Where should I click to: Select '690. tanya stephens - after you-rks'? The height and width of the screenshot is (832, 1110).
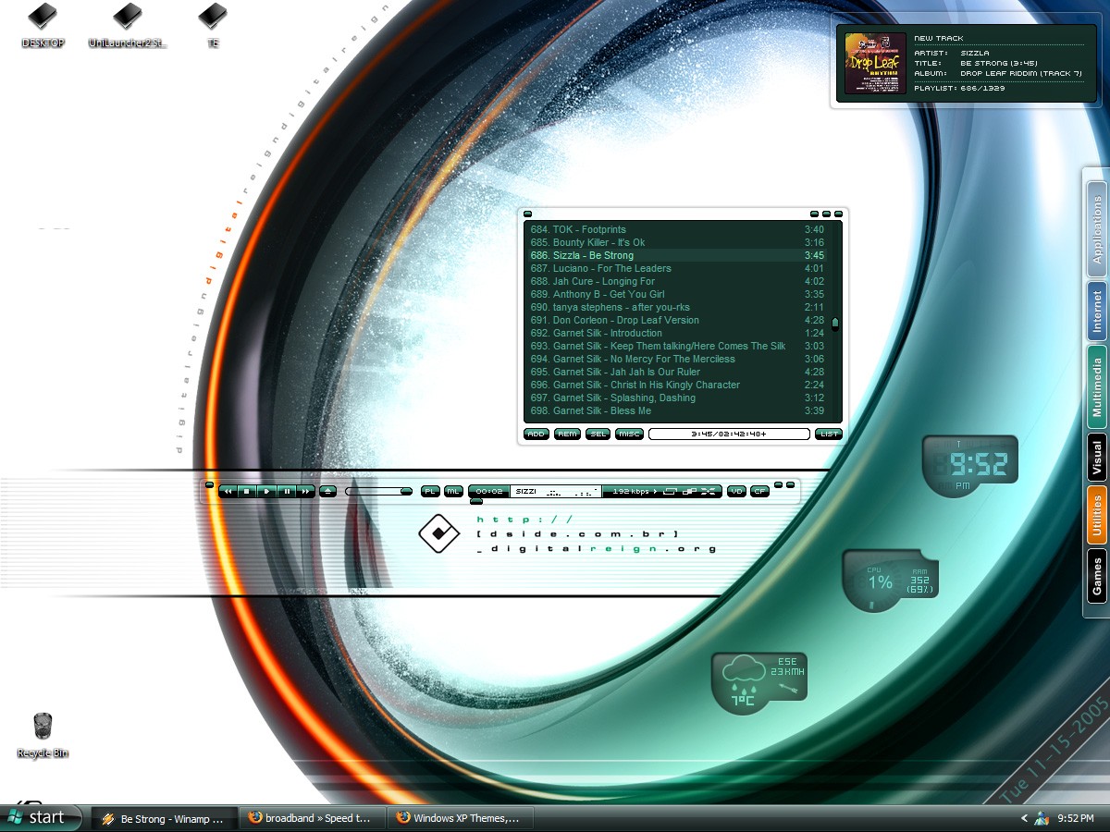677,307
